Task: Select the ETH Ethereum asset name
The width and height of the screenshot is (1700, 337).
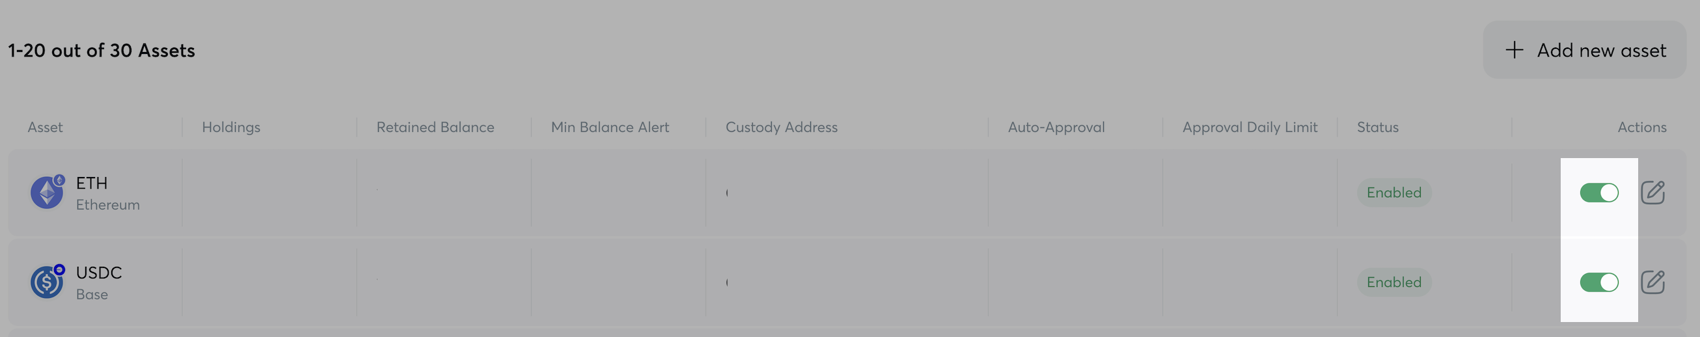Action: pos(92,183)
